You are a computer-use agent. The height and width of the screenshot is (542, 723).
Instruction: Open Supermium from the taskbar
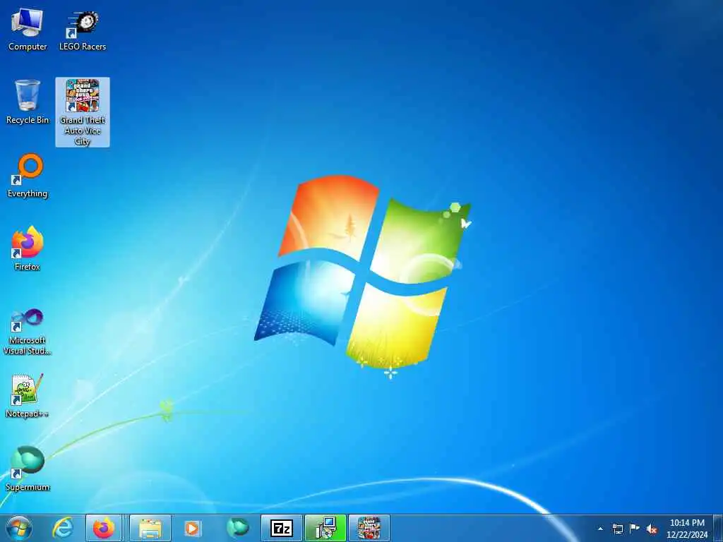click(x=237, y=528)
